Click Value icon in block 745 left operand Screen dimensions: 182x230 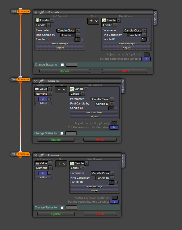point(37,163)
